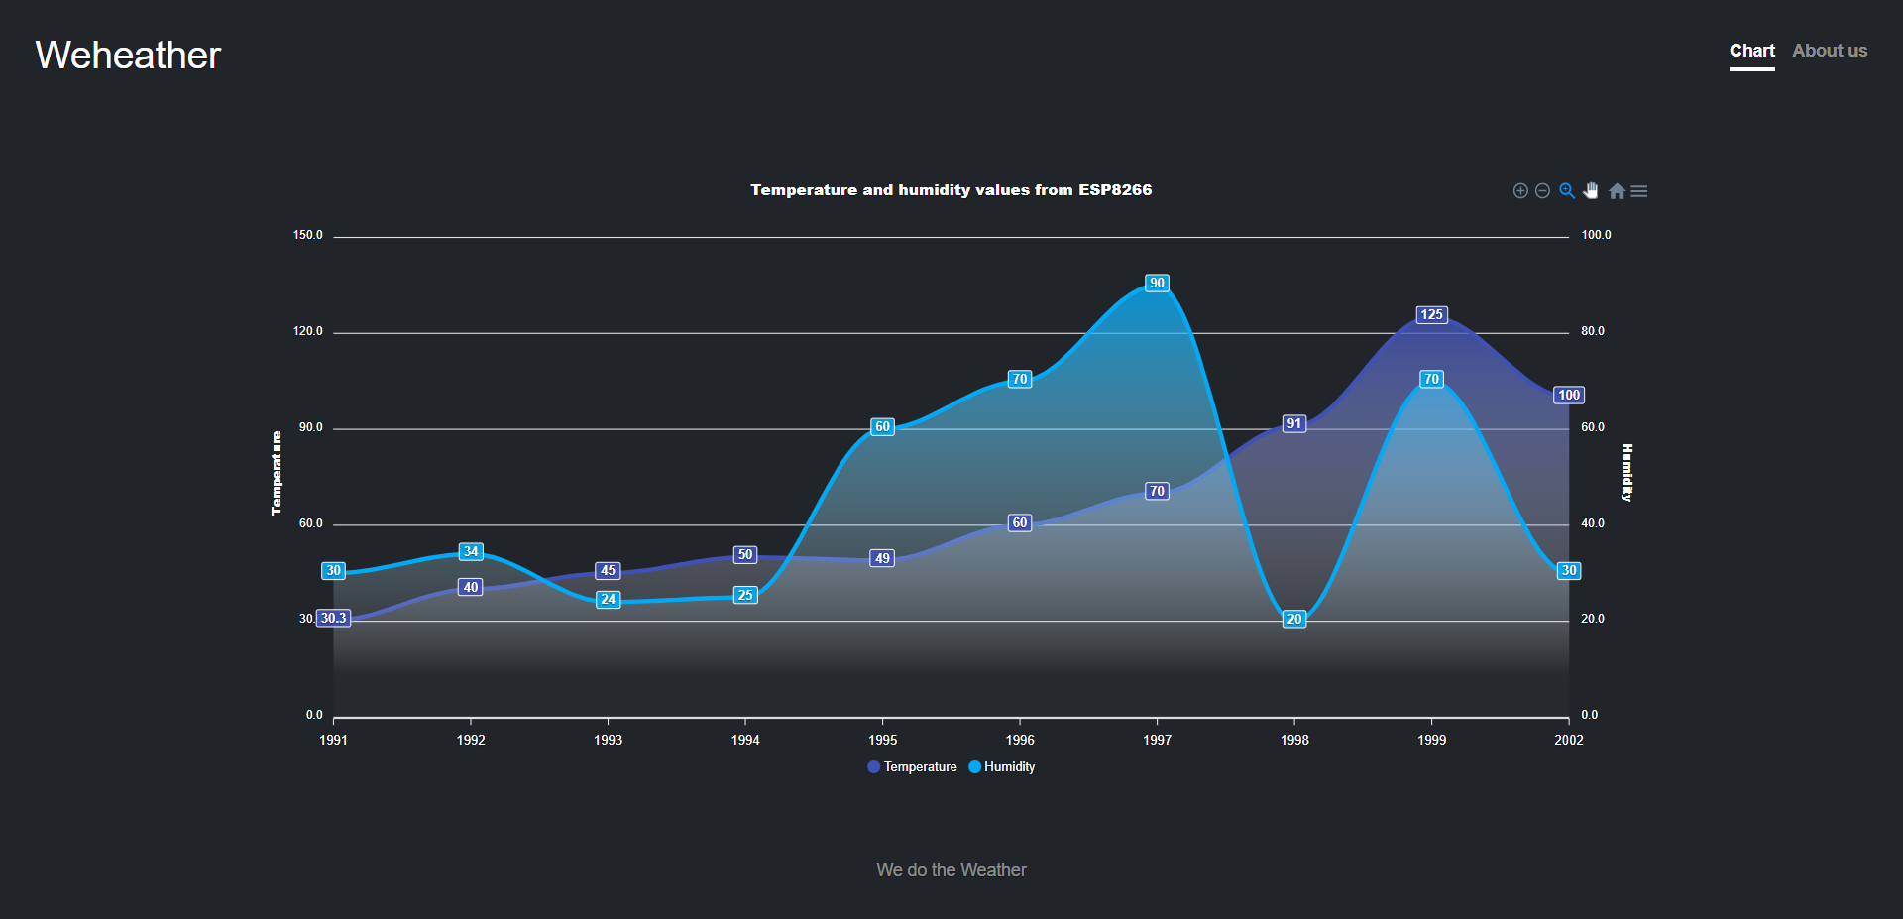Click the temperature point labeled 49
The height and width of the screenshot is (919, 1903).
(882, 559)
